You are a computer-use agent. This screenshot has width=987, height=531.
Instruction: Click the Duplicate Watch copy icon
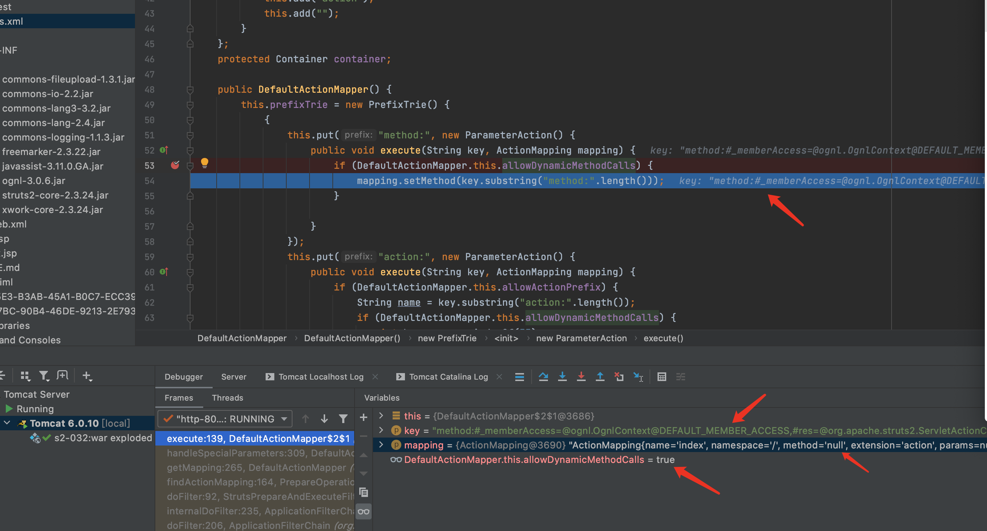(364, 492)
